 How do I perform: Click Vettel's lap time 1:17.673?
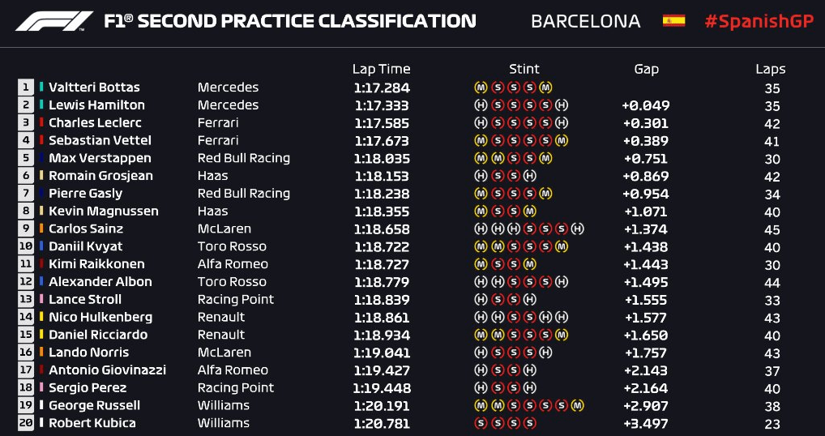click(382, 140)
